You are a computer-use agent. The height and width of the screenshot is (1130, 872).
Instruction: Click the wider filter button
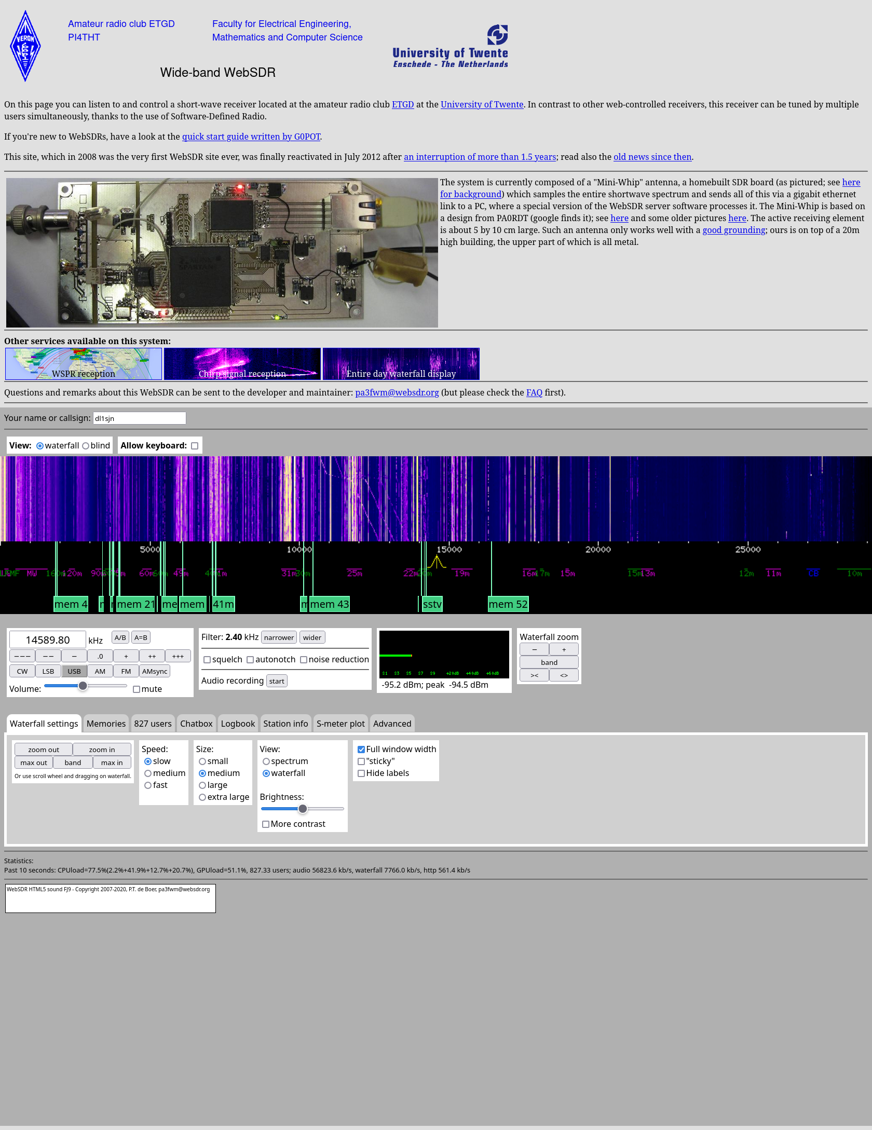point(312,637)
